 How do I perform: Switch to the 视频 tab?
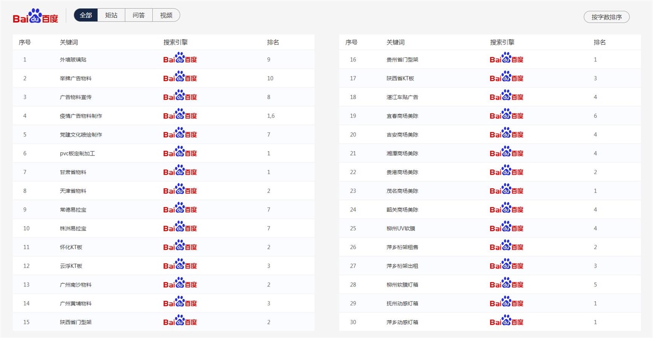pos(166,15)
